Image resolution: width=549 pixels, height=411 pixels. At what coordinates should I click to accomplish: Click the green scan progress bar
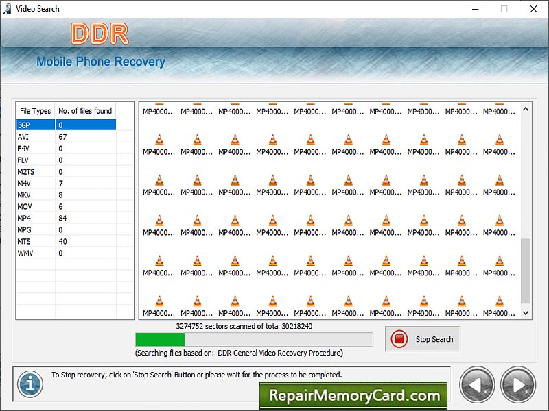click(x=254, y=339)
